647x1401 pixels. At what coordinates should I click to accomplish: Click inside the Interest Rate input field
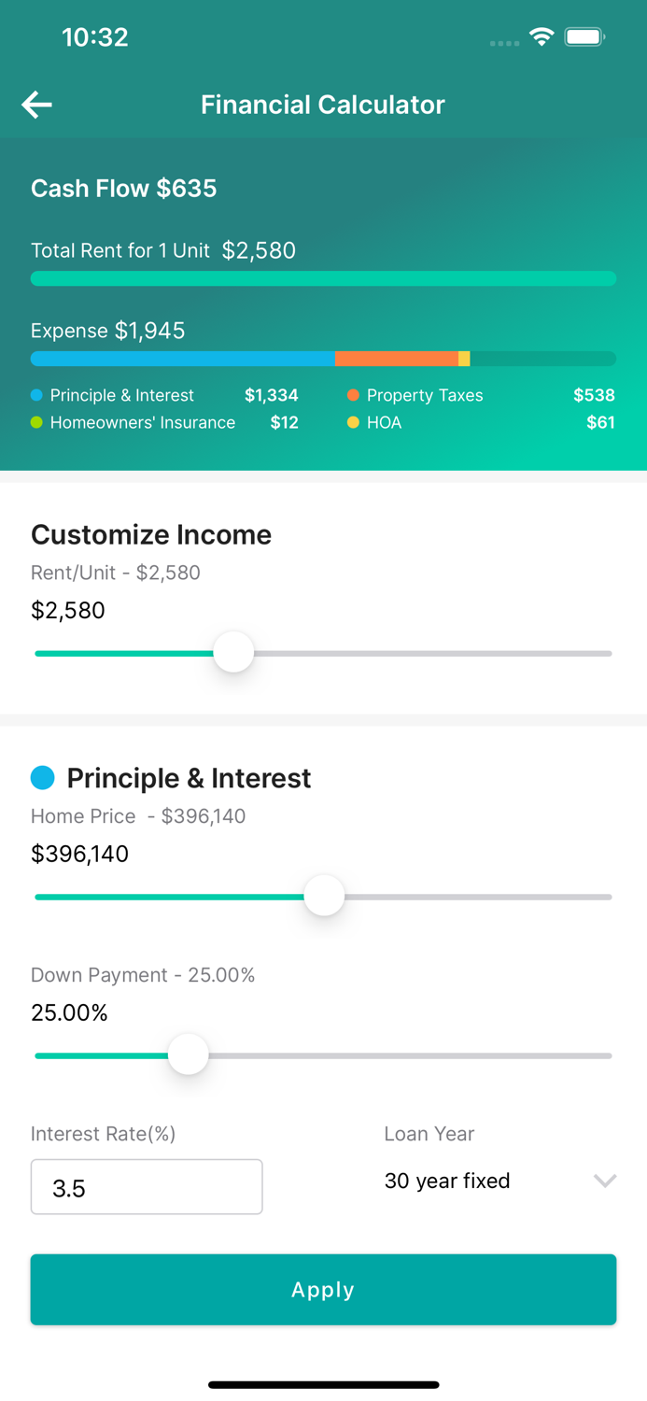click(x=147, y=1186)
